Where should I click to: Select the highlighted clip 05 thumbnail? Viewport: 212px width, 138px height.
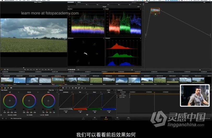[58, 80]
